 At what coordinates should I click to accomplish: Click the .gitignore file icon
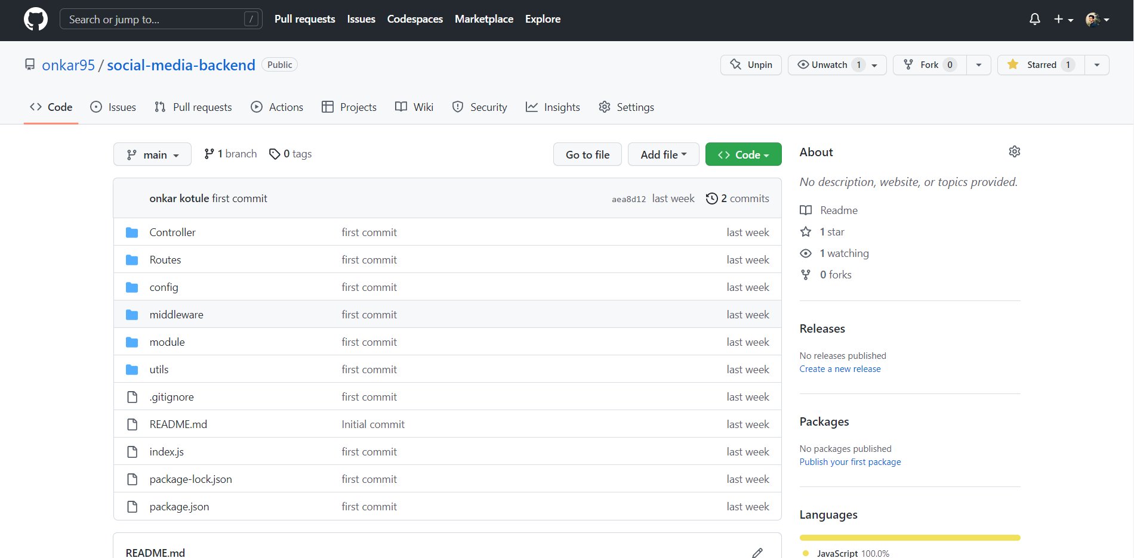tap(132, 397)
